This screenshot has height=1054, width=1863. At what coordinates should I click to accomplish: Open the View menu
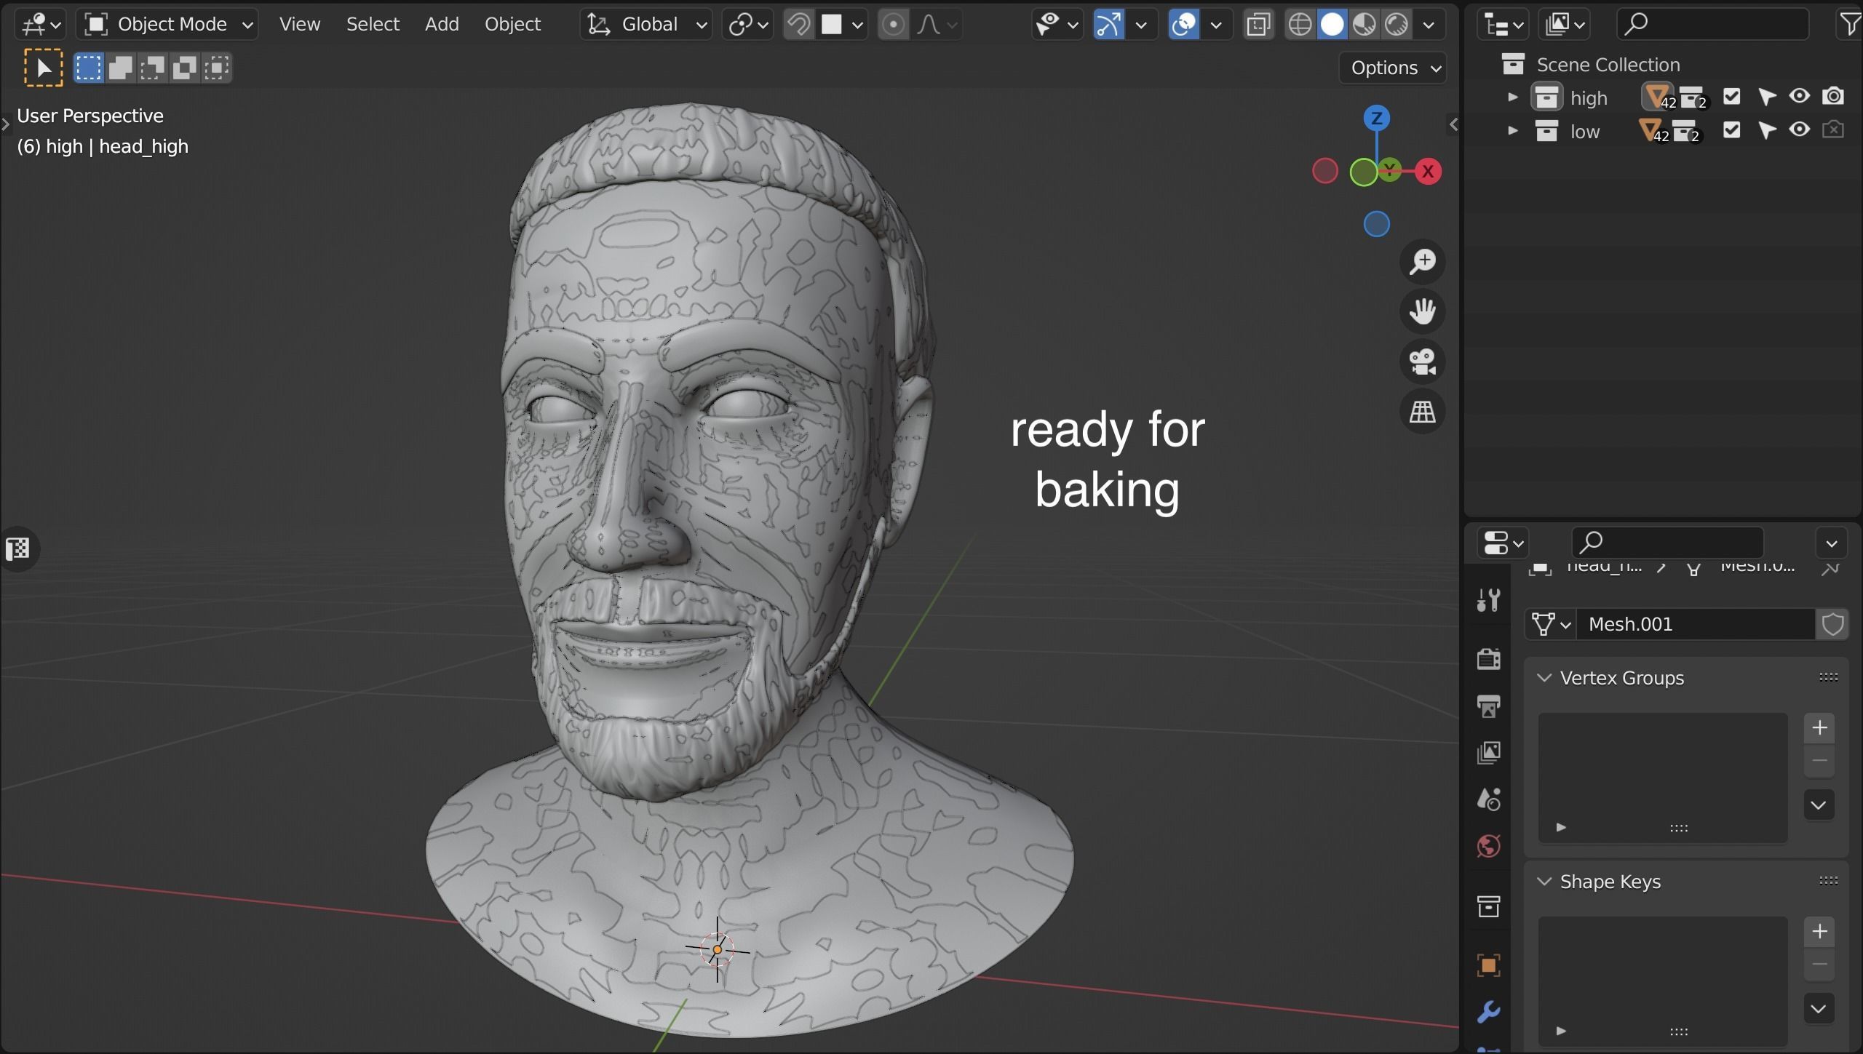pos(299,25)
